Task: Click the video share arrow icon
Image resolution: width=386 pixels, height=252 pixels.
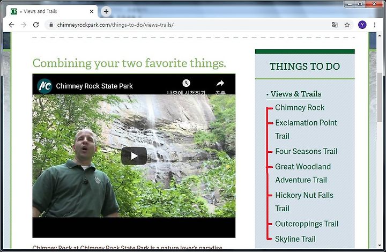Action: 220,84
